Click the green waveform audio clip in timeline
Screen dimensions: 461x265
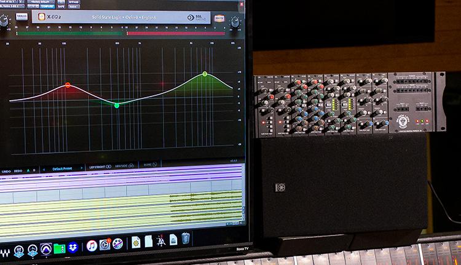click(205, 207)
